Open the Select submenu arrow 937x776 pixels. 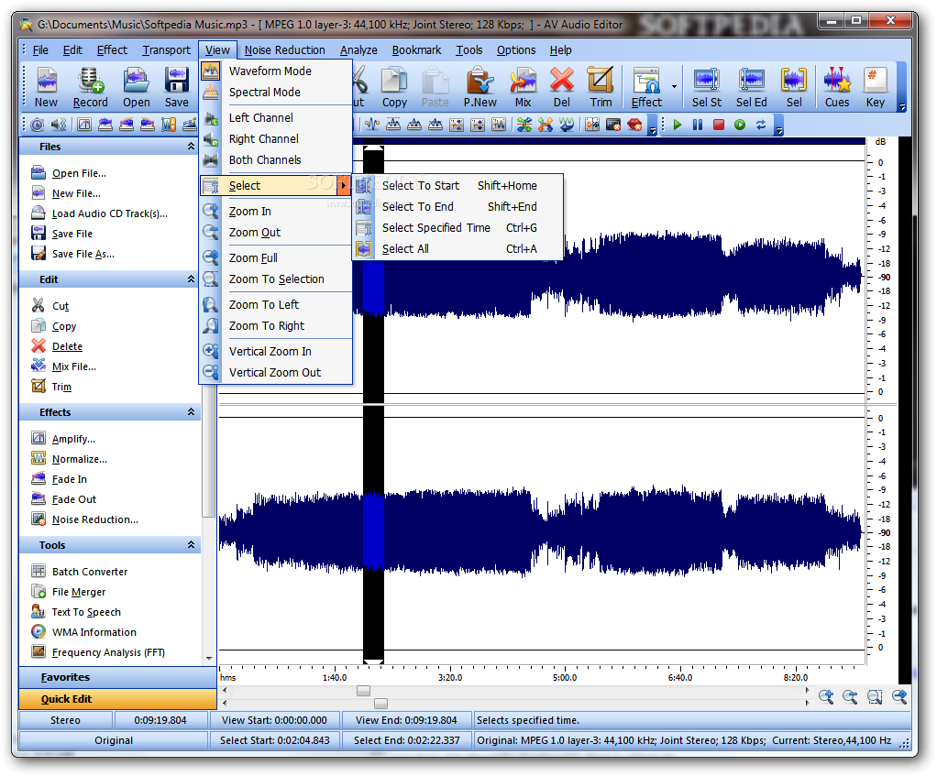click(344, 186)
